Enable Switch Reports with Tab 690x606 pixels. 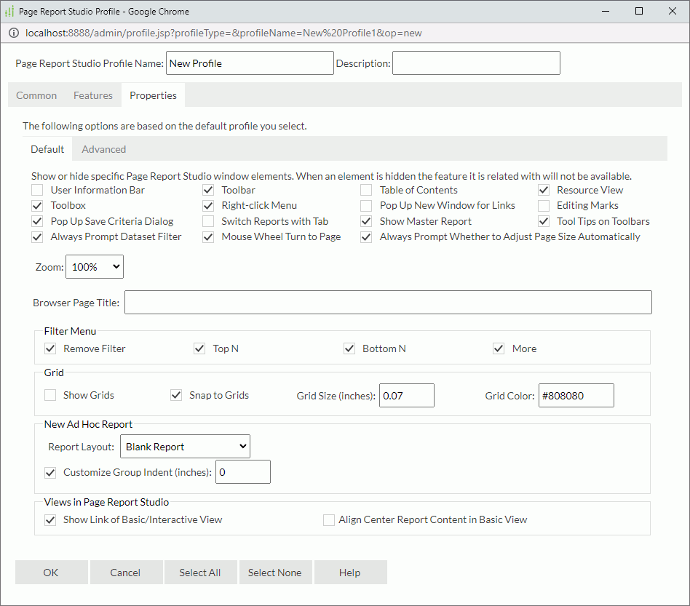[208, 221]
